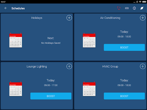
Task: Add Lounge Lighting schedule with plus icon
Action: [x=69, y=66]
